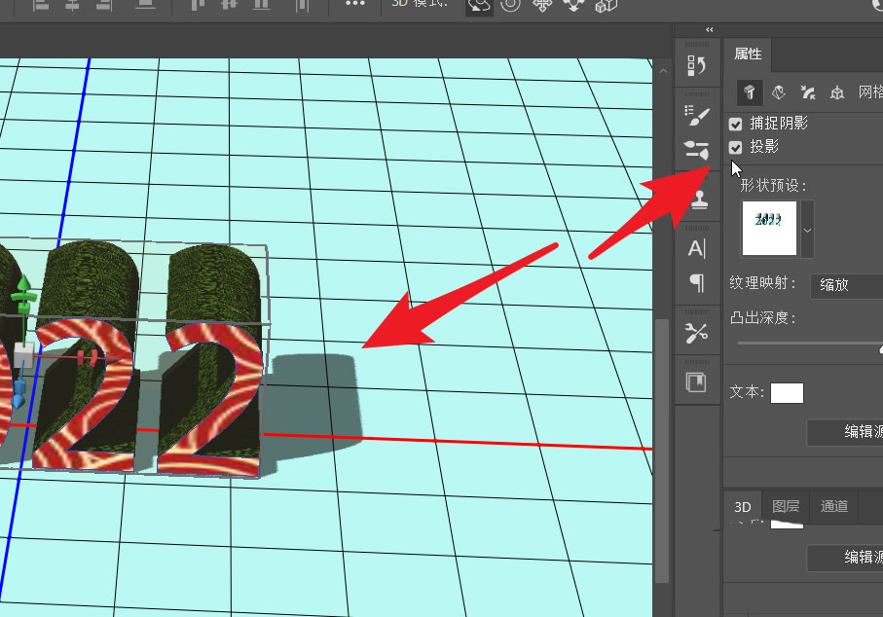The height and width of the screenshot is (617, 883).
Task: Open the Paragraph panel icon
Action: point(697,283)
